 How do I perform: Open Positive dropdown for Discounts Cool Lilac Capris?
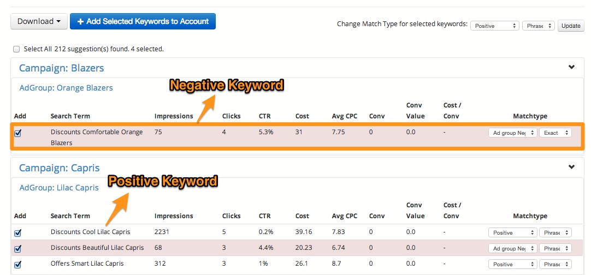(x=512, y=232)
